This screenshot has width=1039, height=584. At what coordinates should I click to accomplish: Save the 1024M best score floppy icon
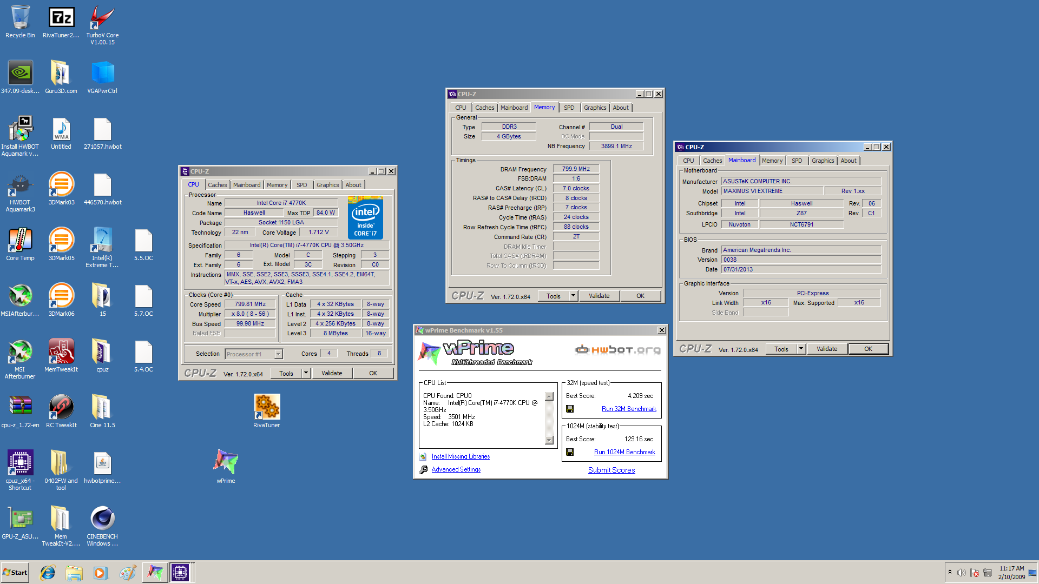click(x=569, y=452)
